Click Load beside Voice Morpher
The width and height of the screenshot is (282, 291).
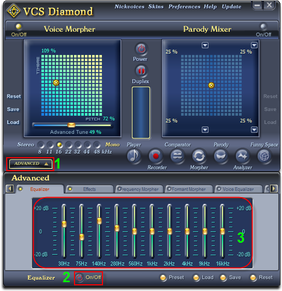13,122
